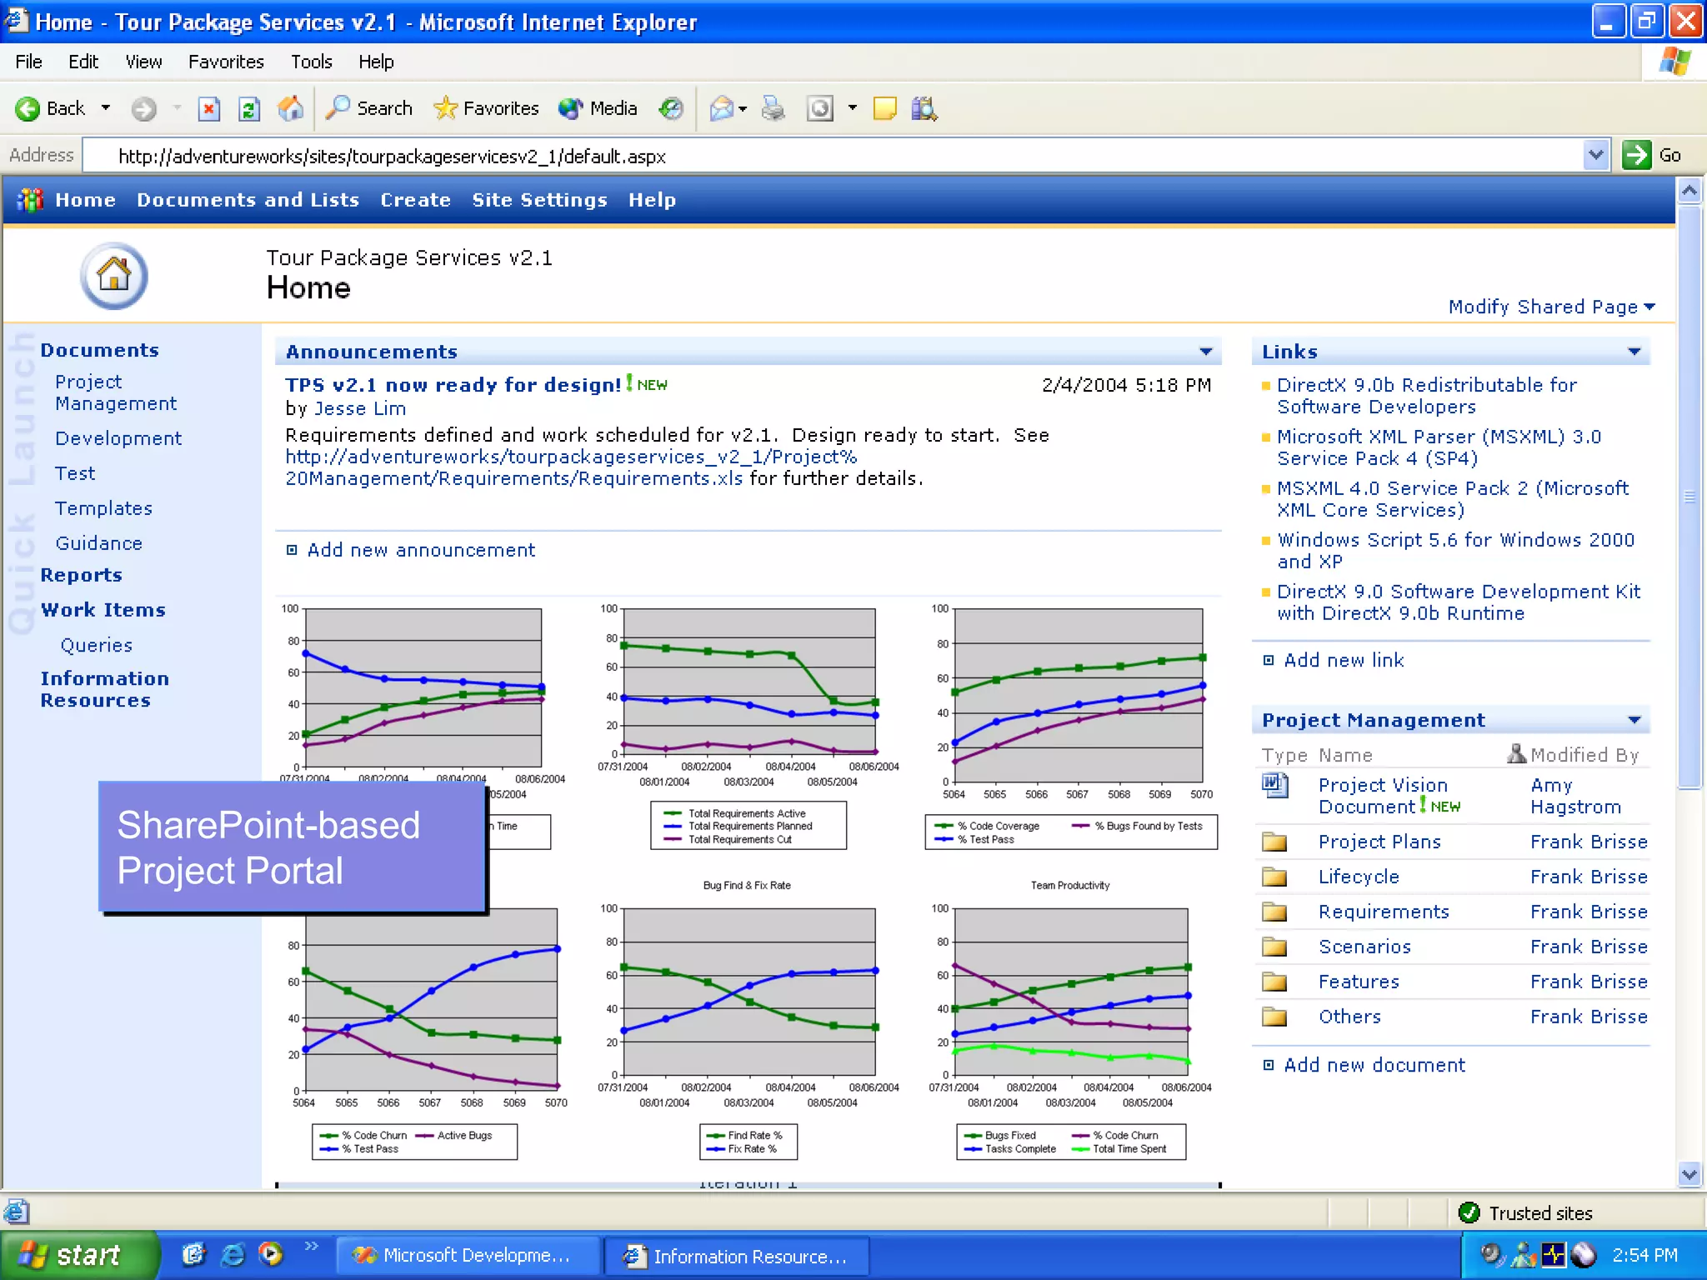The image size is (1707, 1280).
Task: Click the Print toolbar icon
Action: point(773,108)
